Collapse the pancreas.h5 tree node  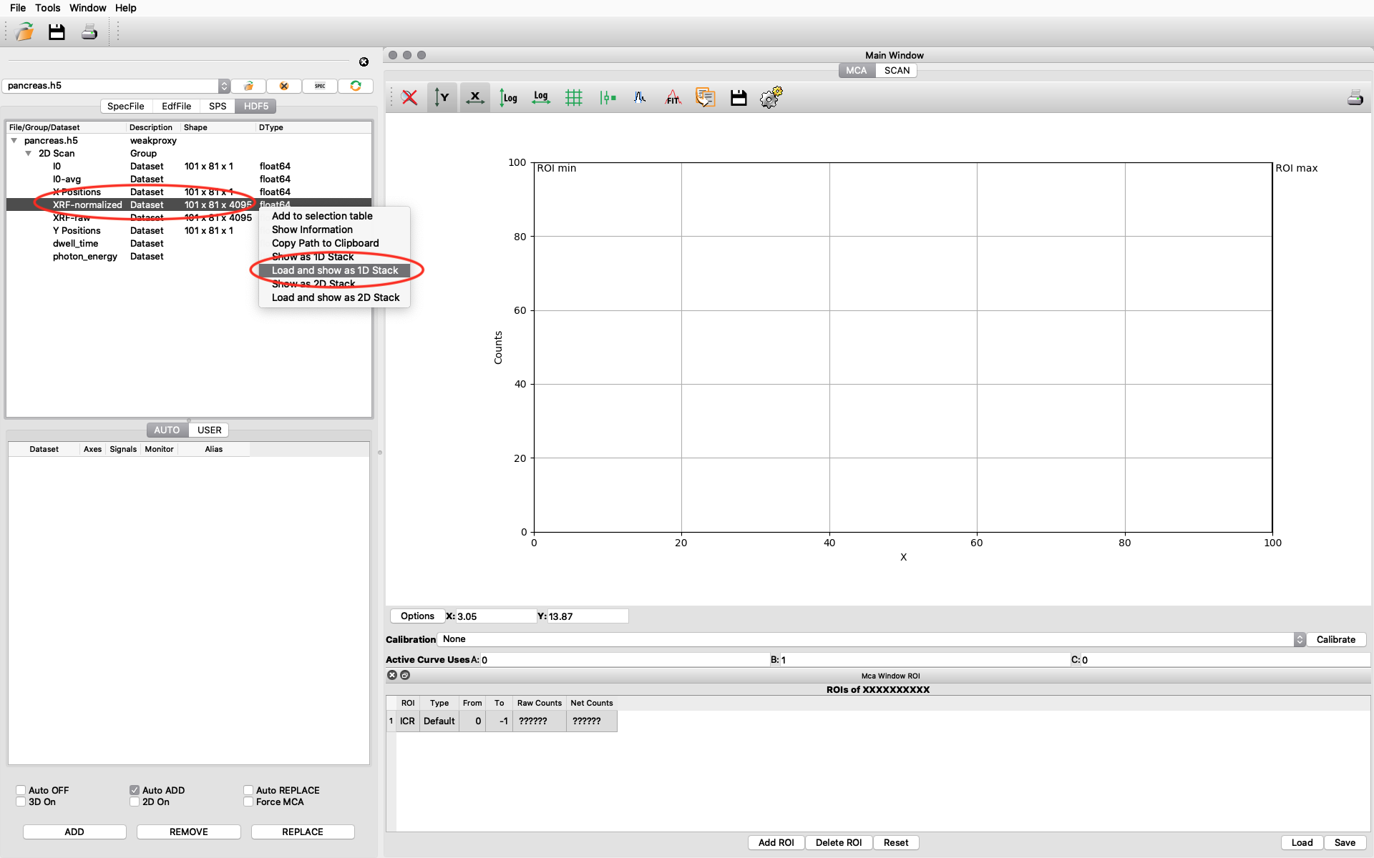click(x=14, y=141)
